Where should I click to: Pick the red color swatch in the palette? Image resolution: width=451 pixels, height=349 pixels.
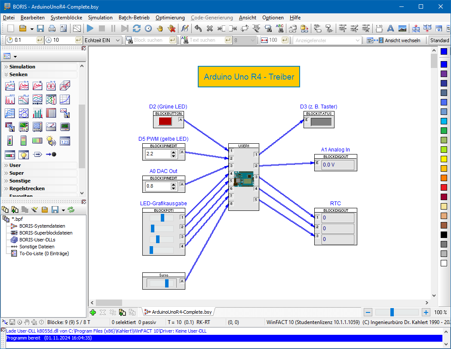point(444,187)
